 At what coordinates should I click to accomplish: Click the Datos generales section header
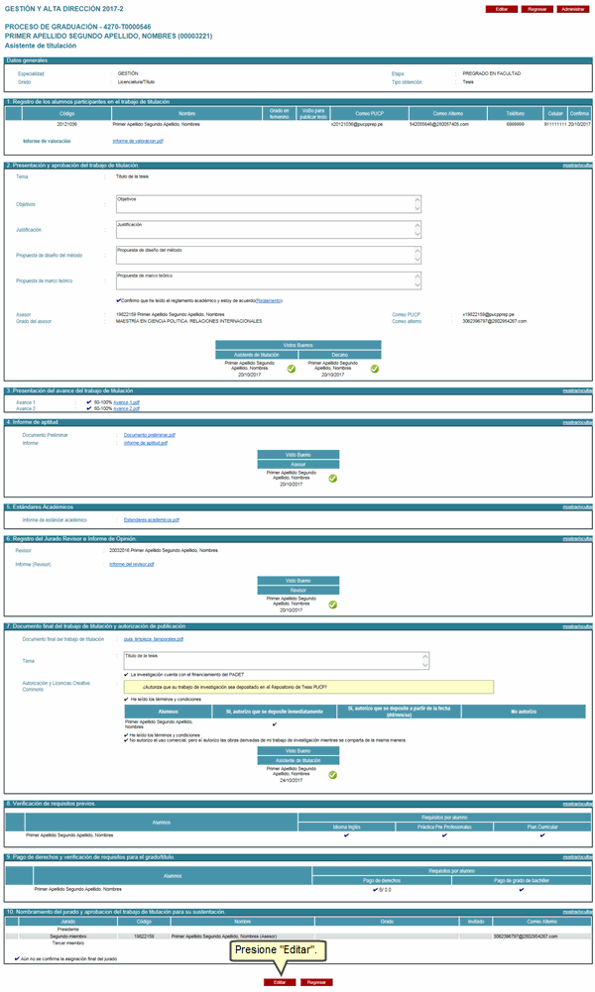[298, 60]
